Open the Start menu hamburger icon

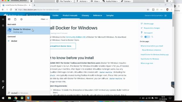pos(3,19)
